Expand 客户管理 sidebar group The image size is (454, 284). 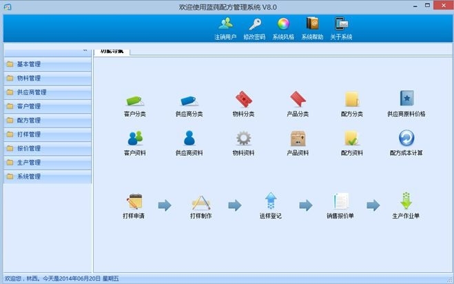(48, 106)
